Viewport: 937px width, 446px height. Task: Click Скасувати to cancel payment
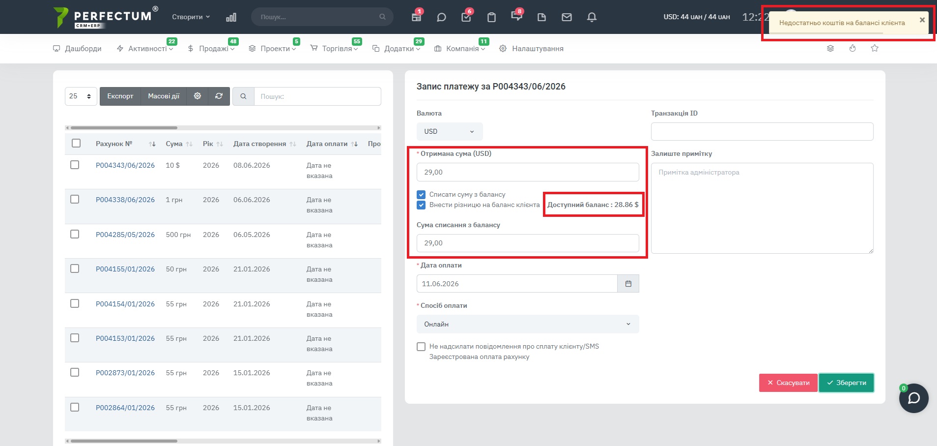click(788, 383)
